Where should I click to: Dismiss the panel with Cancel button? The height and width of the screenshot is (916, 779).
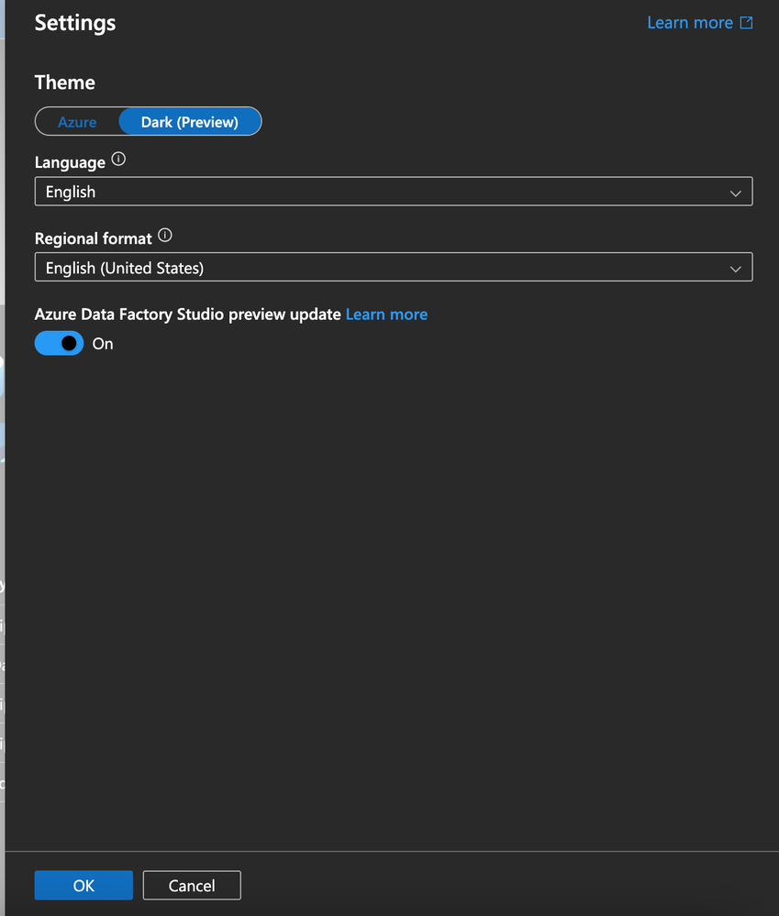pos(192,885)
